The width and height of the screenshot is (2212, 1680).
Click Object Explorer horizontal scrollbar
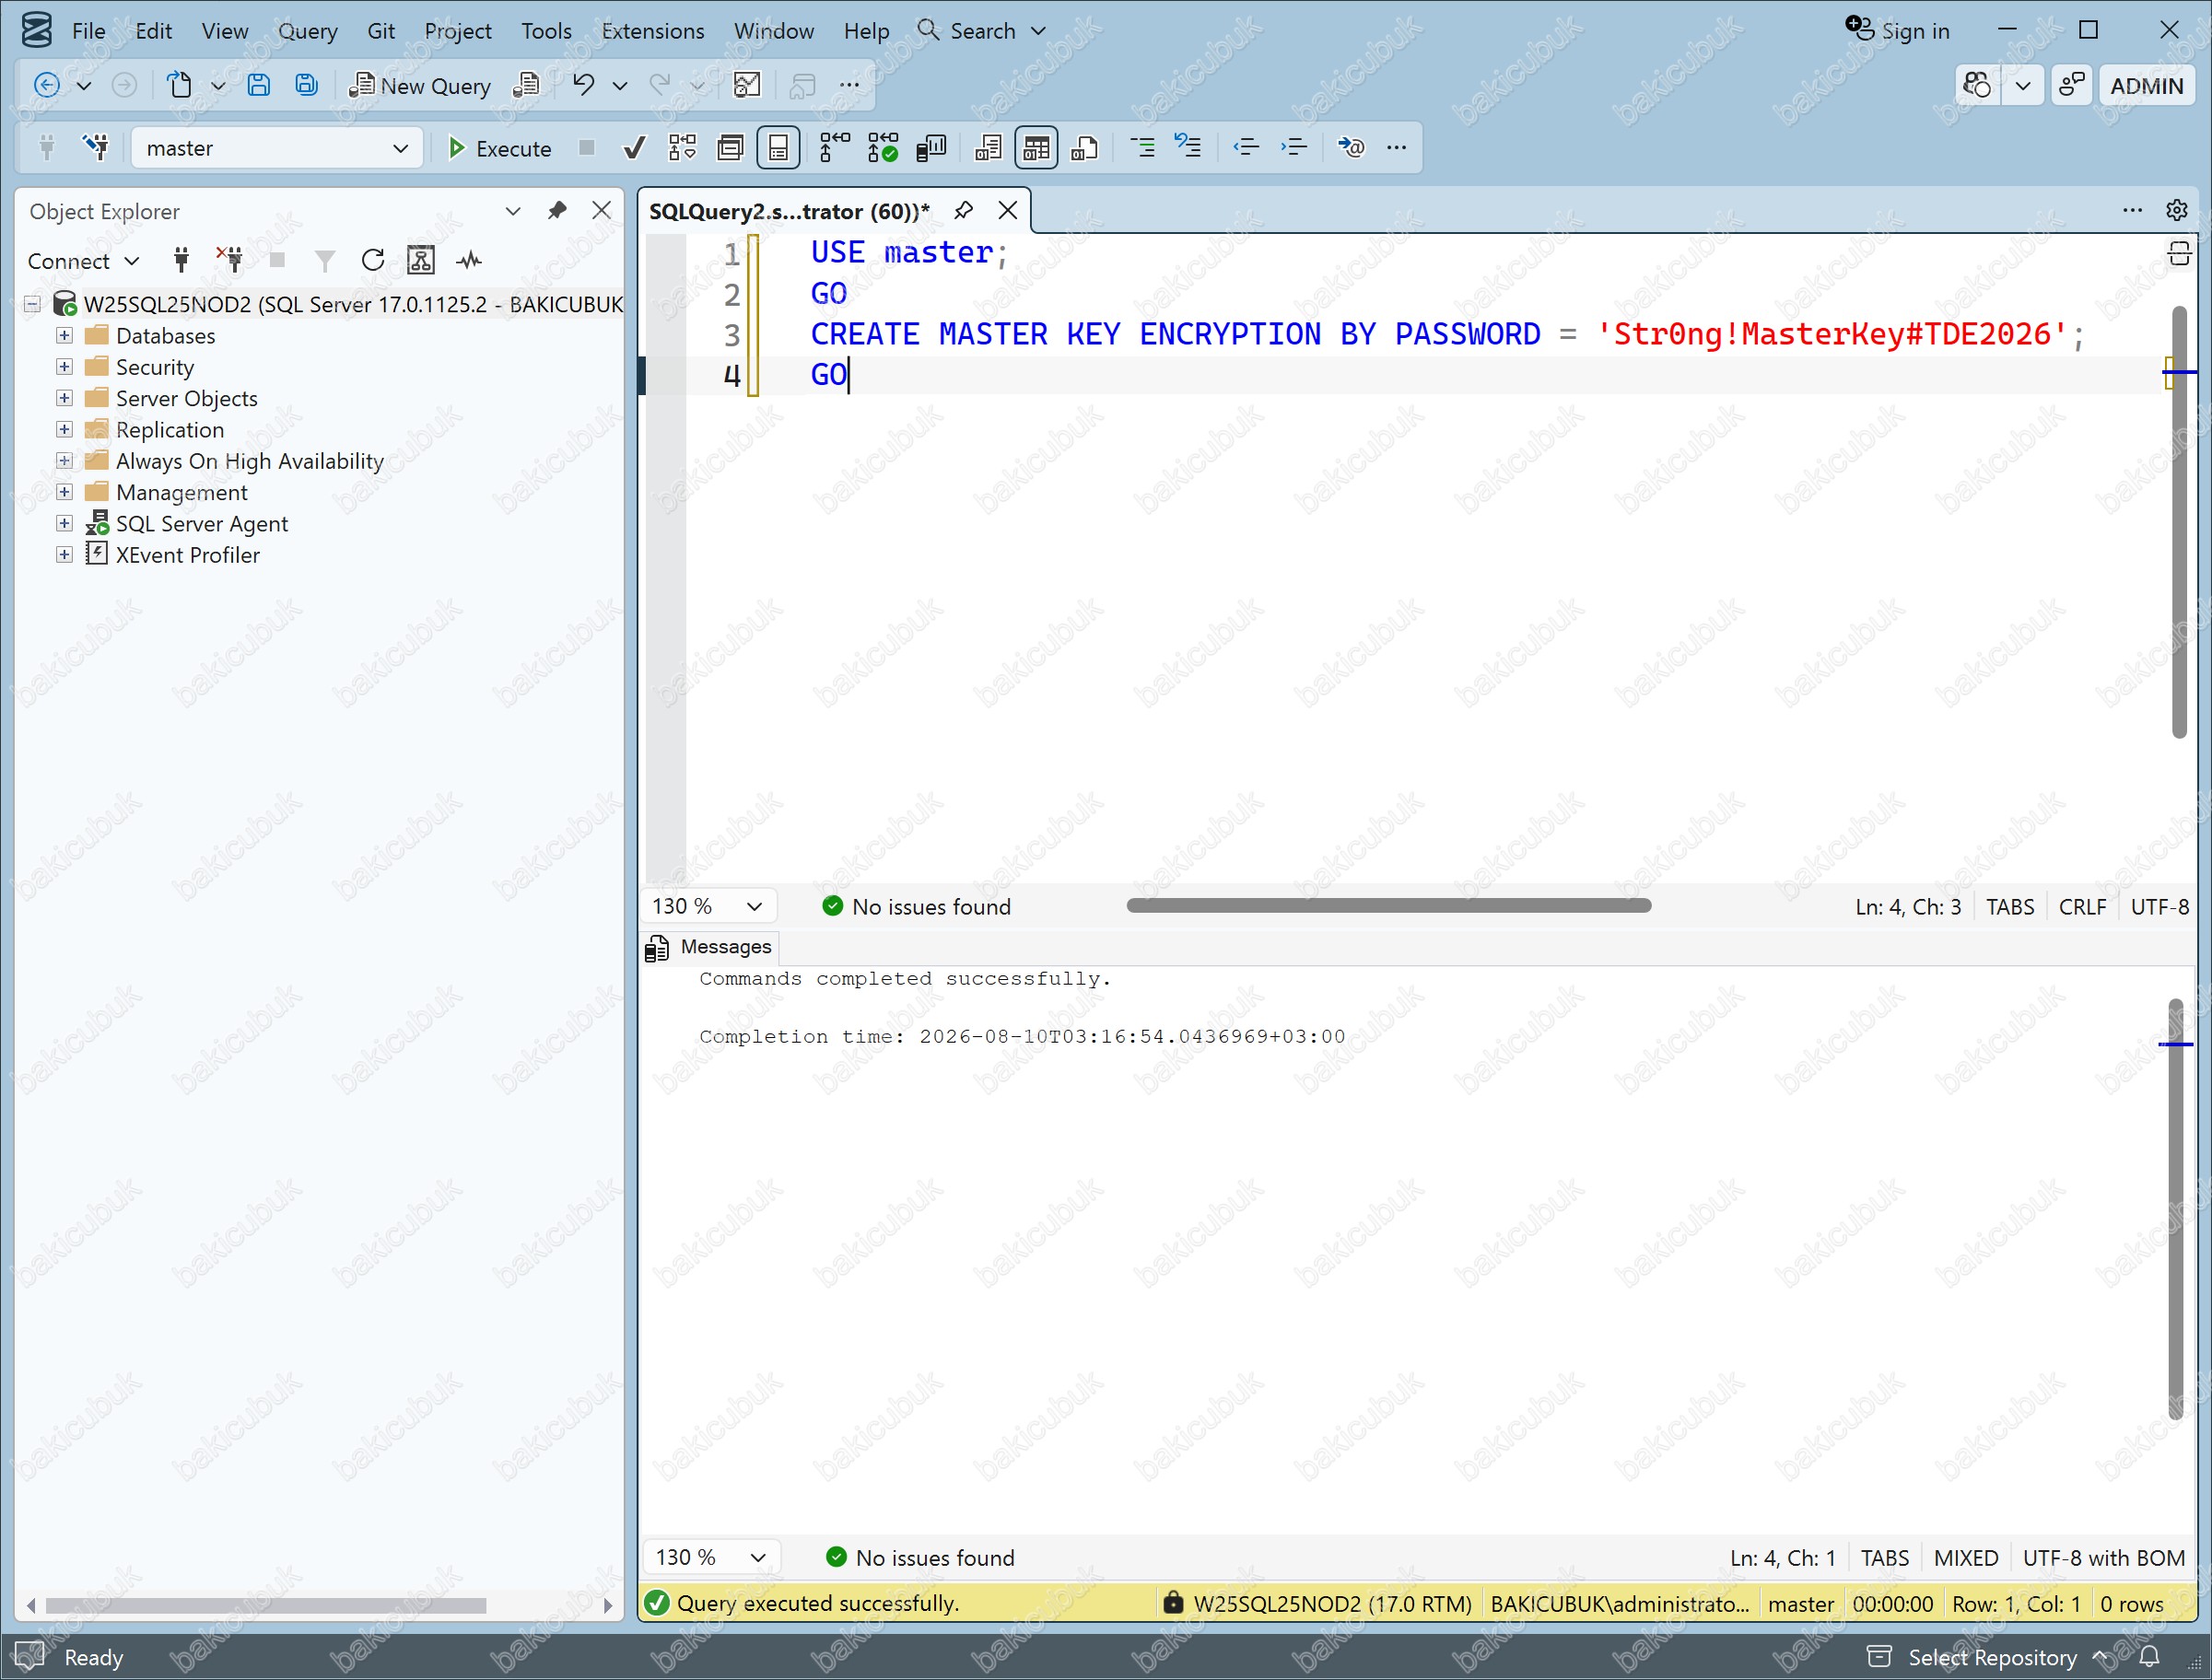tap(266, 1605)
